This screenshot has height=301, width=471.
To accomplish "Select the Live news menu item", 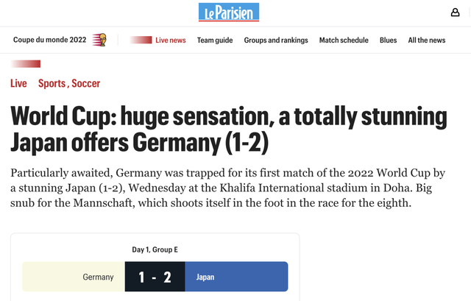I will tap(171, 40).
